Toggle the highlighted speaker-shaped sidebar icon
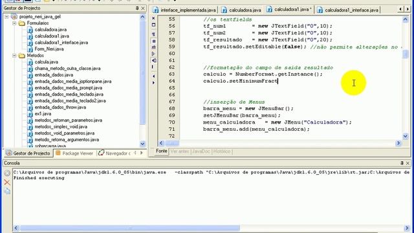This screenshot has width=414, height=233. pyautogui.click(x=153, y=60)
